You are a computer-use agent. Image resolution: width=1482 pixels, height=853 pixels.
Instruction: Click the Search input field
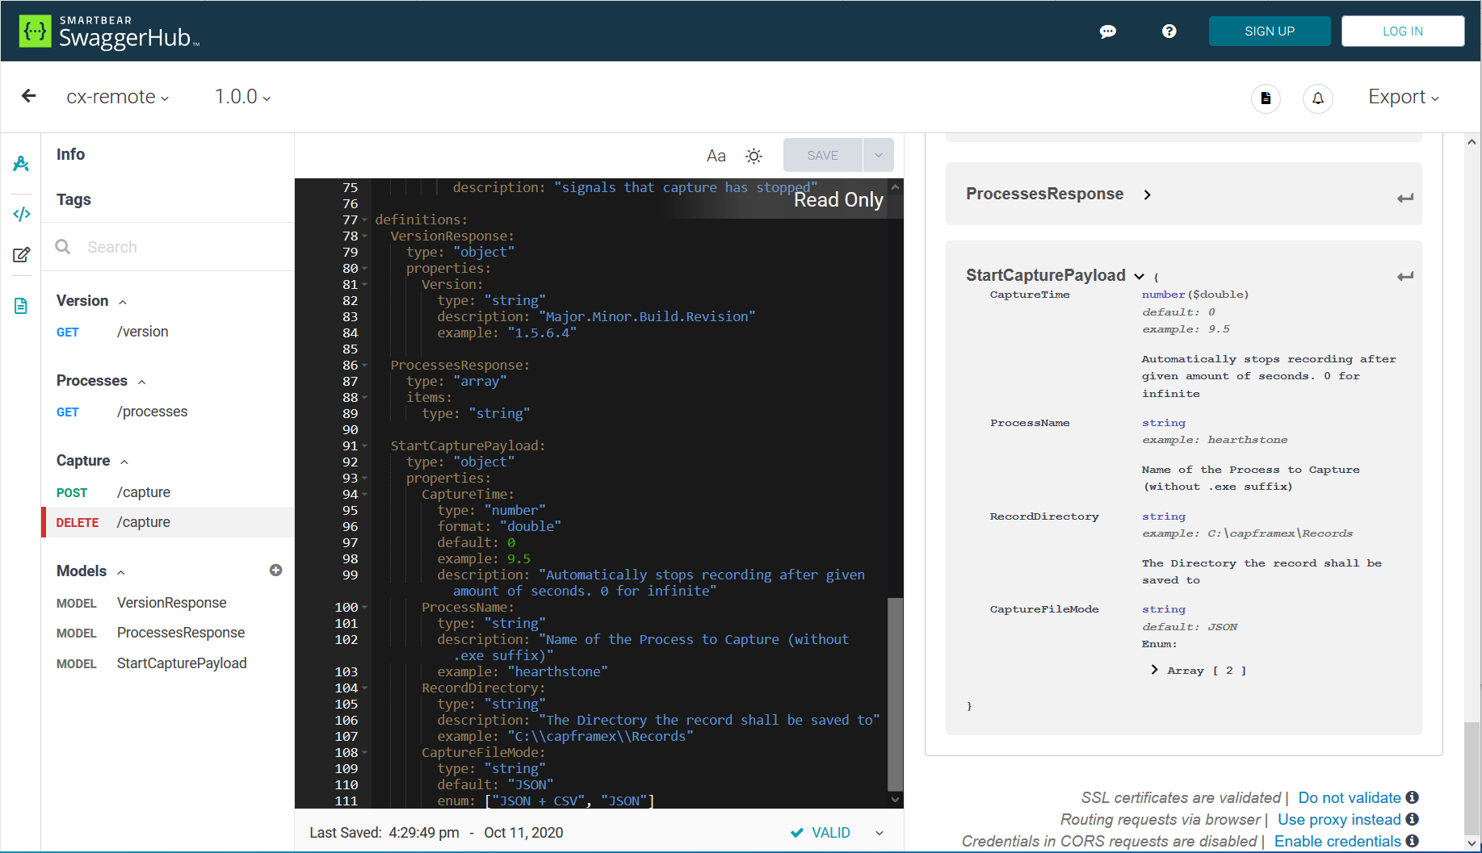point(185,247)
